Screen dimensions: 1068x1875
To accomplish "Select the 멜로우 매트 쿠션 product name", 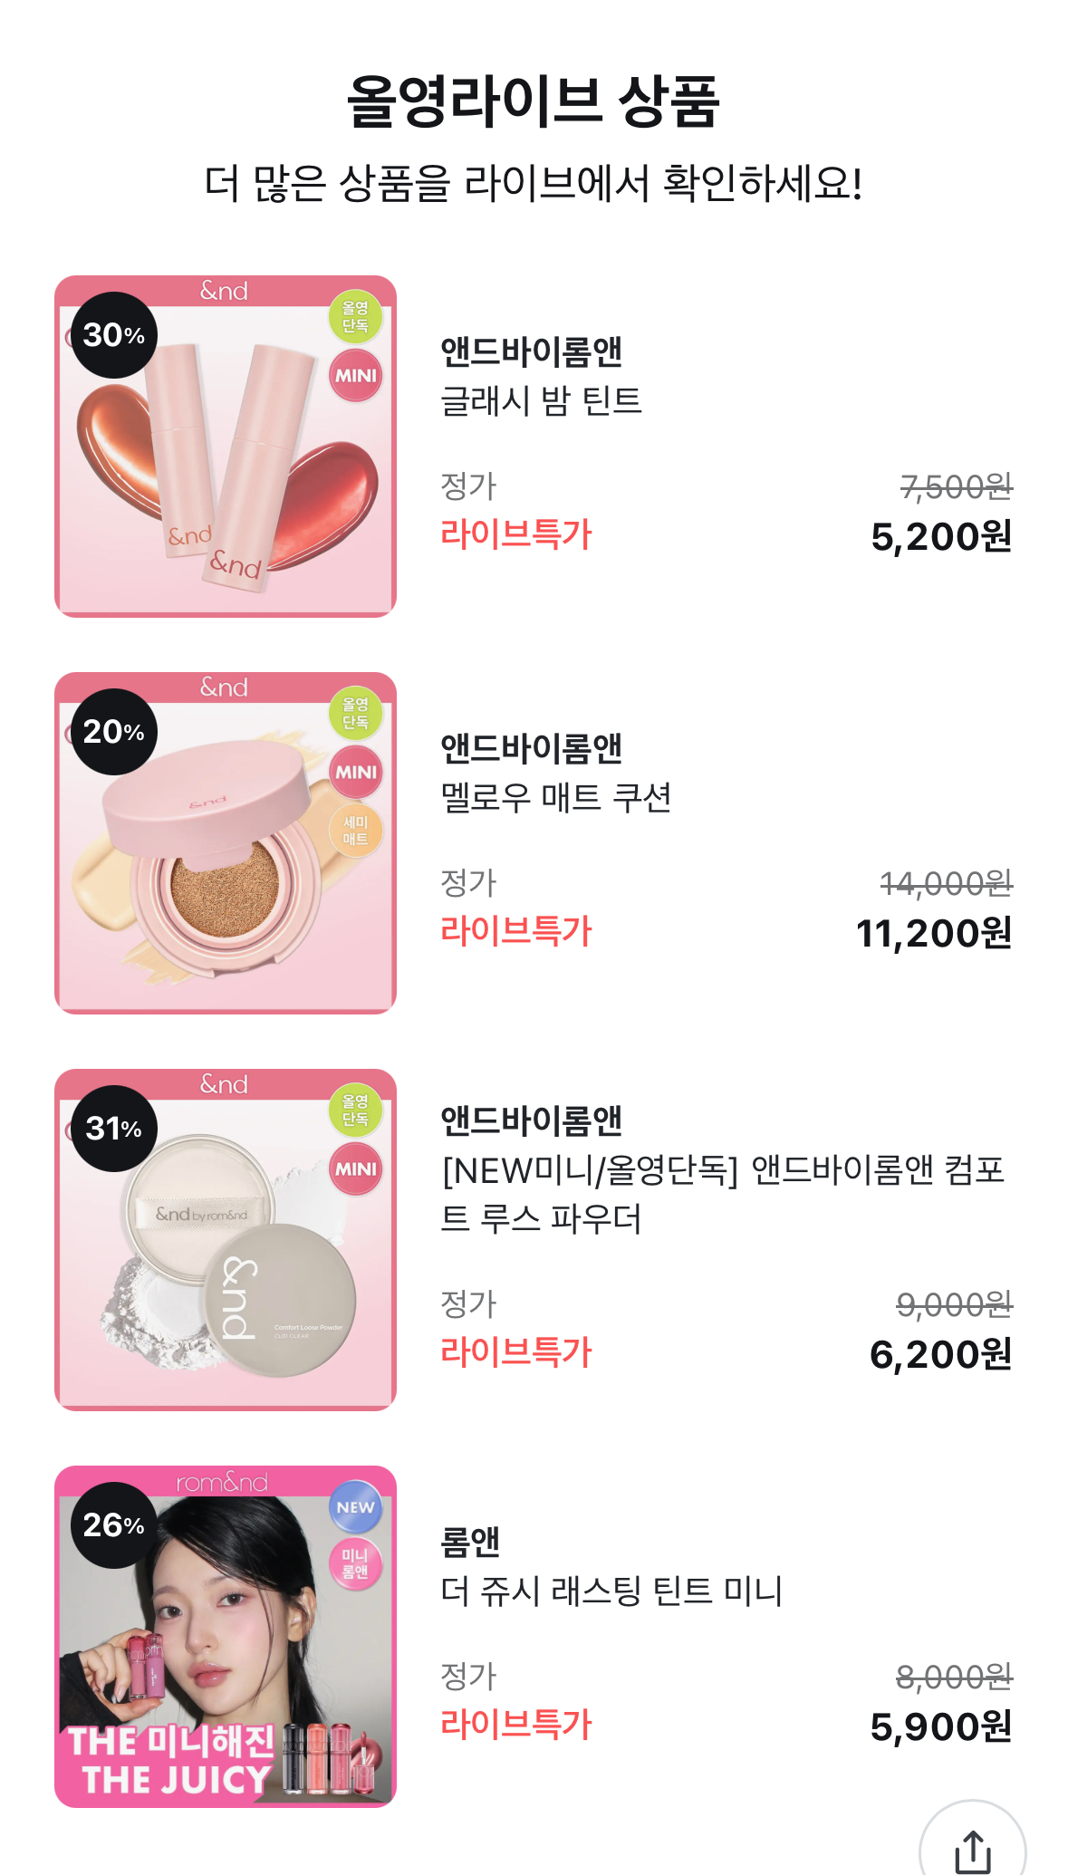I will tap(555, 797).
